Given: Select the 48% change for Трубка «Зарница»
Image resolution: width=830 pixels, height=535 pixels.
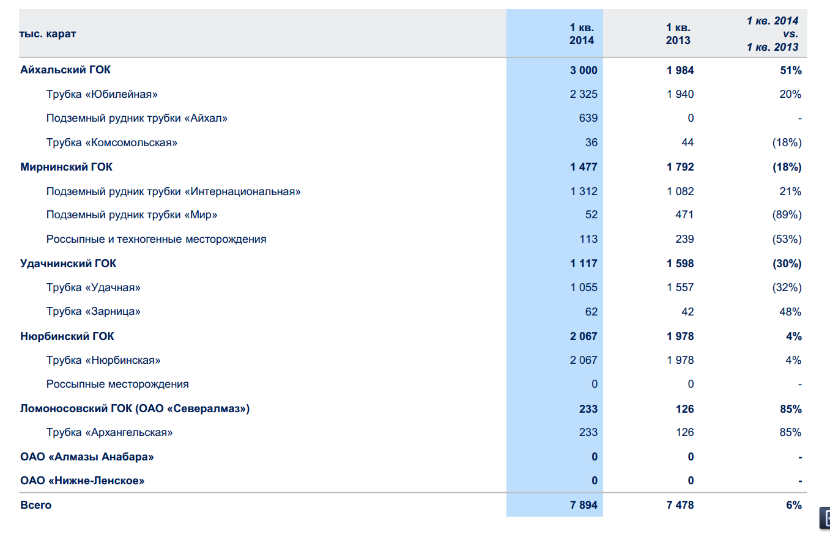Looking at the screenshot, I should (790, 312).
